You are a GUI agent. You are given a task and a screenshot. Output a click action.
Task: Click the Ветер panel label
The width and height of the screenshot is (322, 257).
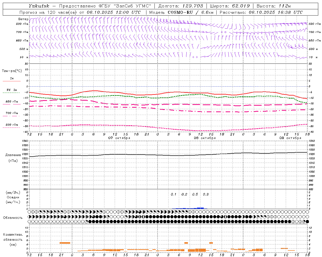pos(23,19)
